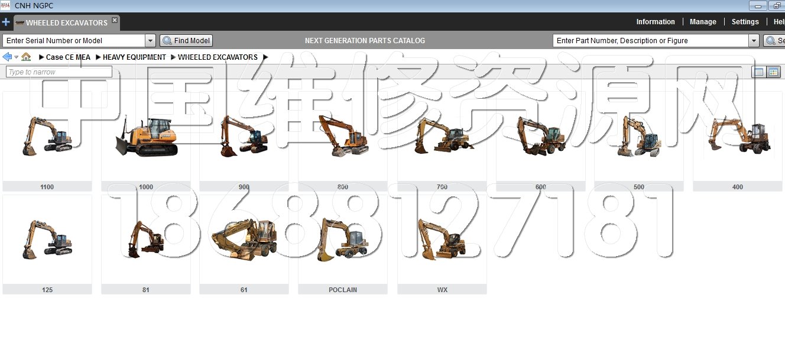Image resolution: width=785 pixels, height=343 pixels.
Task: Open the Settings menu
Action: coord(745,22)
